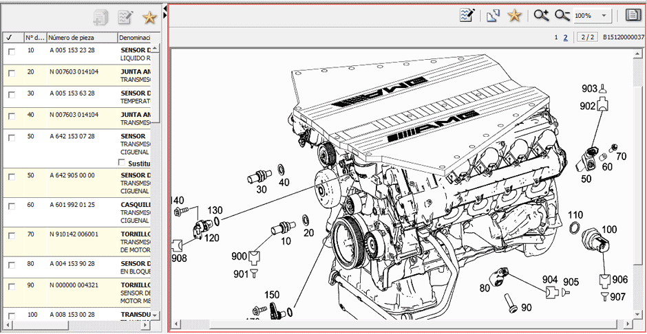Click callout 20 in the diagram
647x334 pixels.
[x=308, y=233]
